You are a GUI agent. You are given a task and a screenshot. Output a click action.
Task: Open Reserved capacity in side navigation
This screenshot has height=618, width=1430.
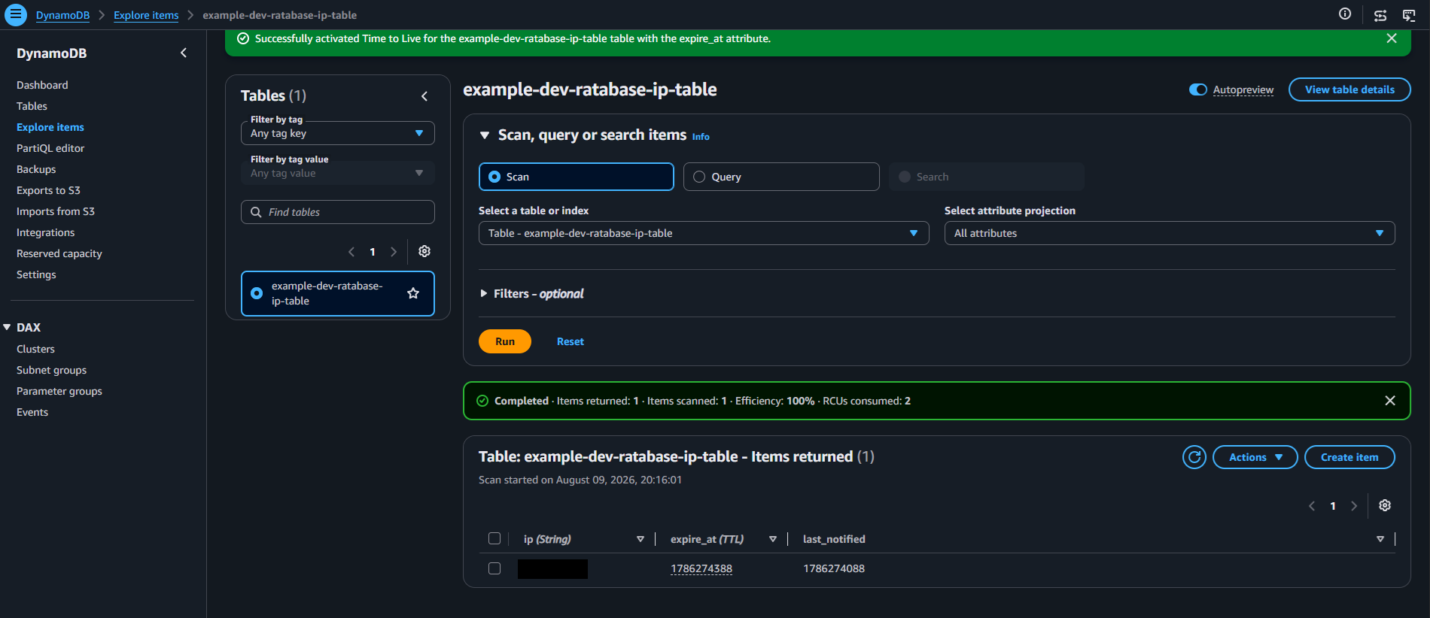pos(59,253)
